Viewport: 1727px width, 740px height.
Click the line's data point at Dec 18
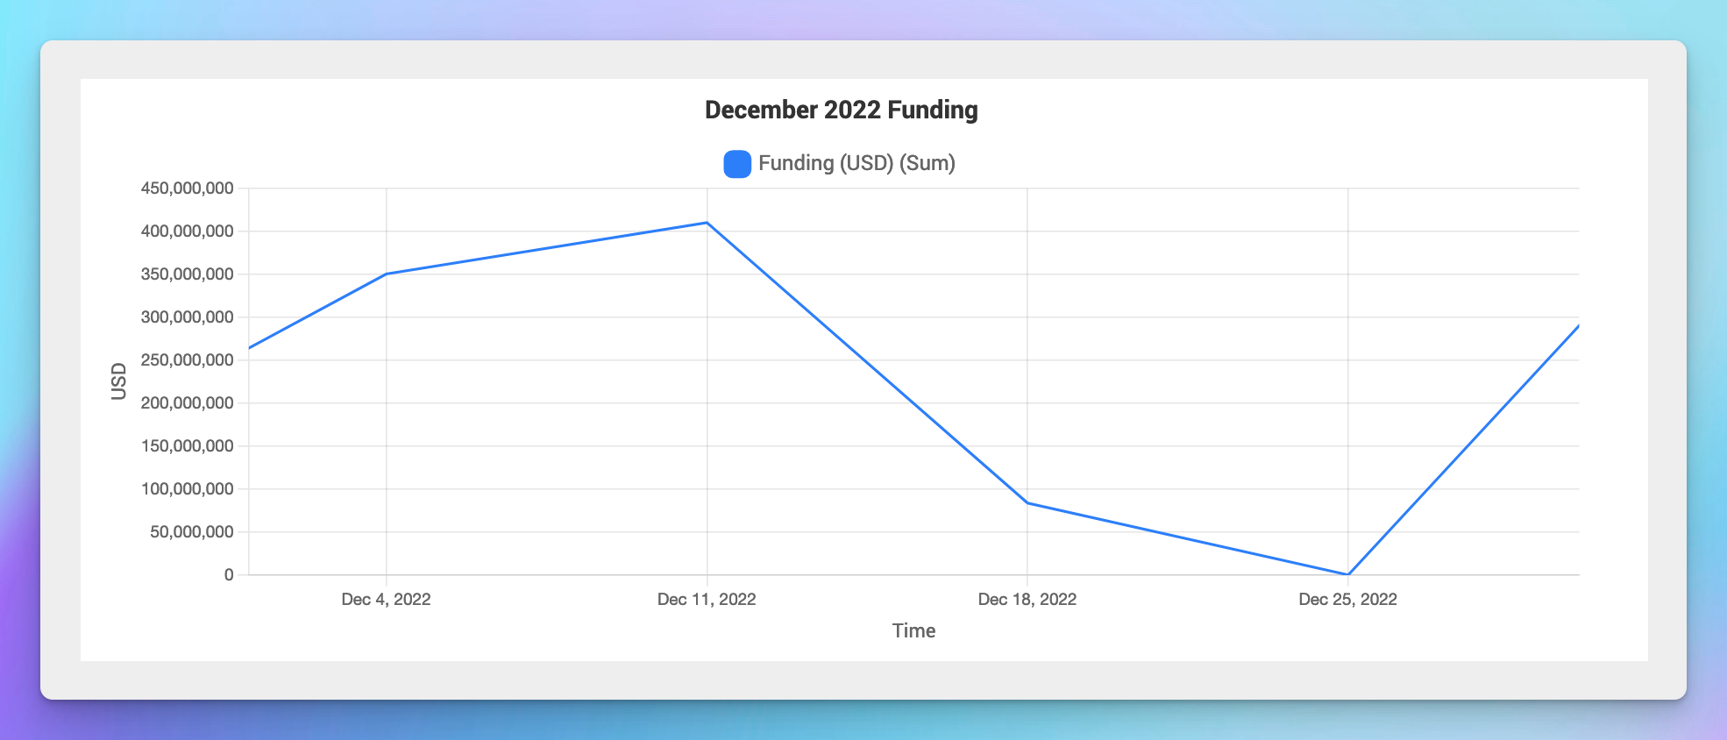[x=1027, y=503]
